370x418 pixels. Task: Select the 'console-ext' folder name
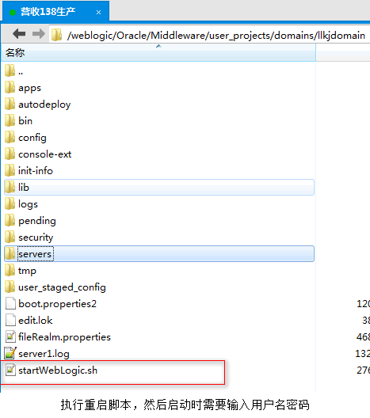[45, 154]
